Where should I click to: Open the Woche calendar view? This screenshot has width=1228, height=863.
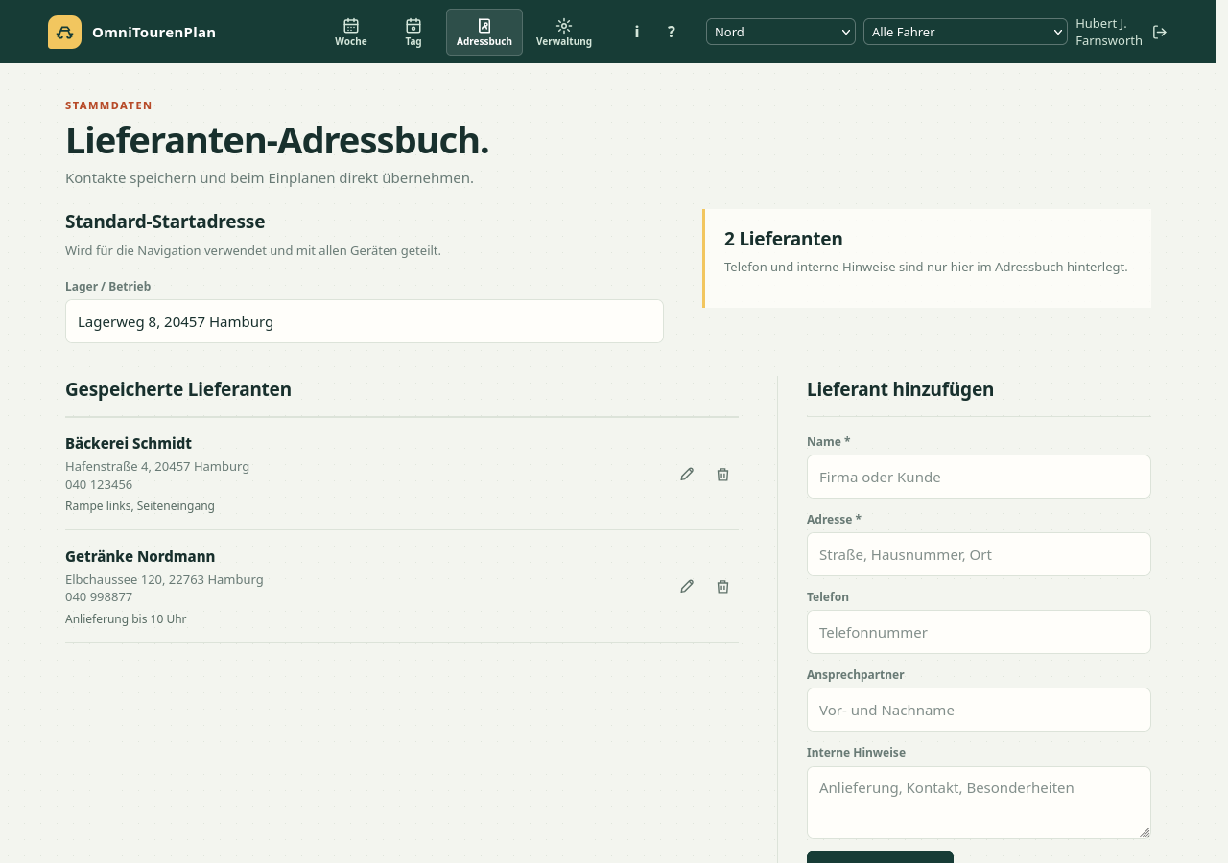click(351, 32)
